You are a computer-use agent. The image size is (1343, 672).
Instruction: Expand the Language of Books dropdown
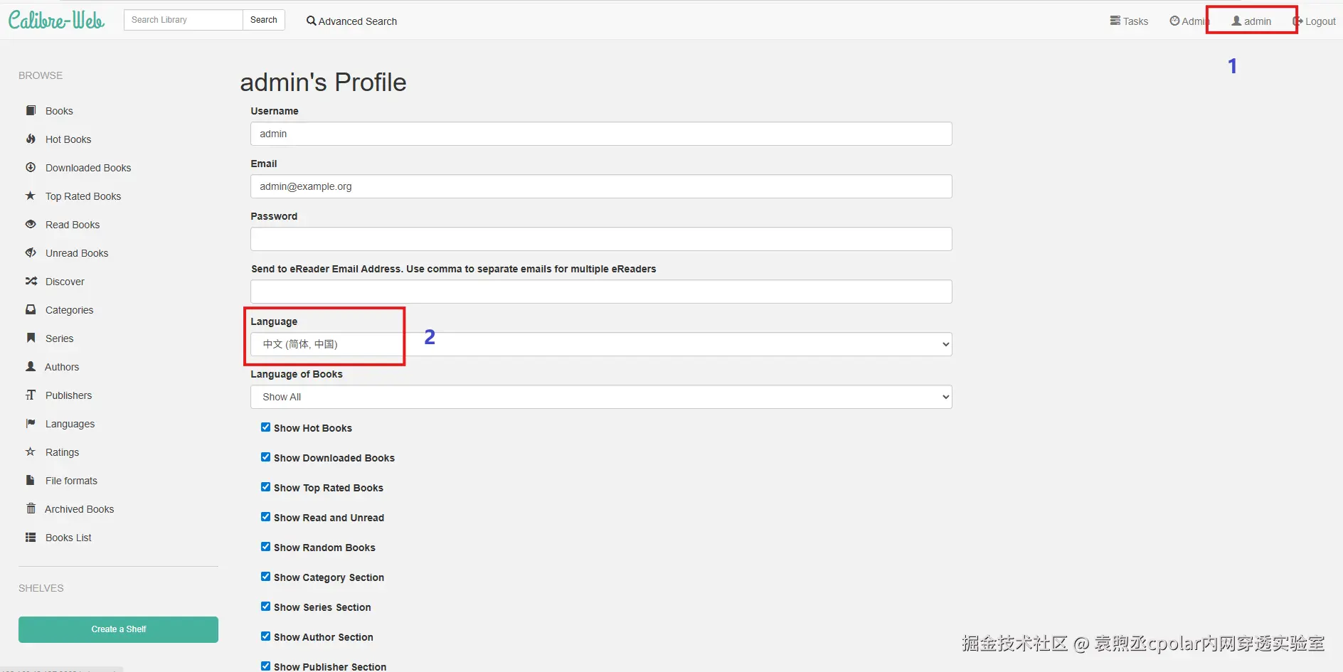pos(600,397)
